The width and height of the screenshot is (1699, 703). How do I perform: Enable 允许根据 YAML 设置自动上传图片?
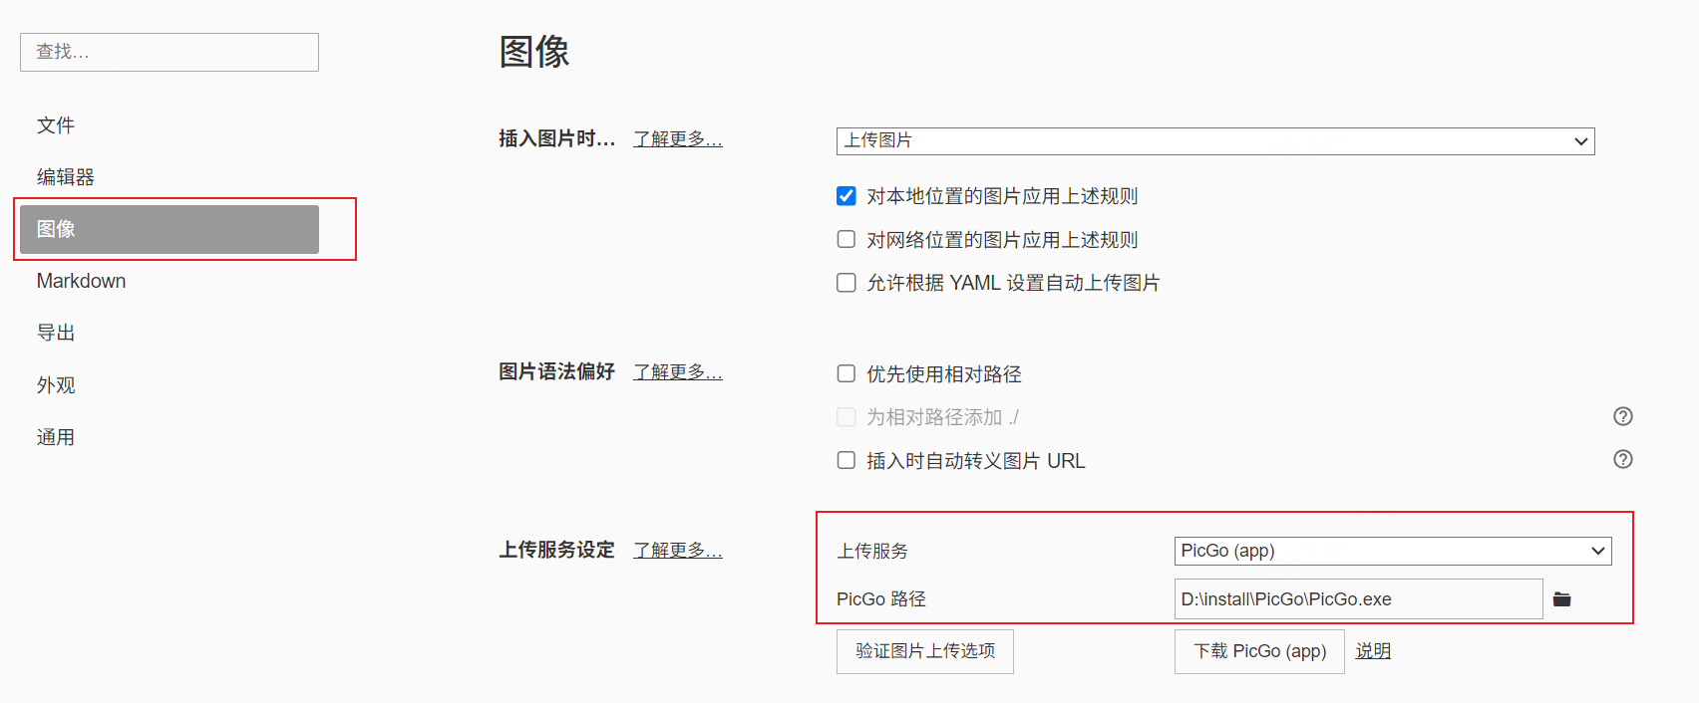(x=847, y=283)
